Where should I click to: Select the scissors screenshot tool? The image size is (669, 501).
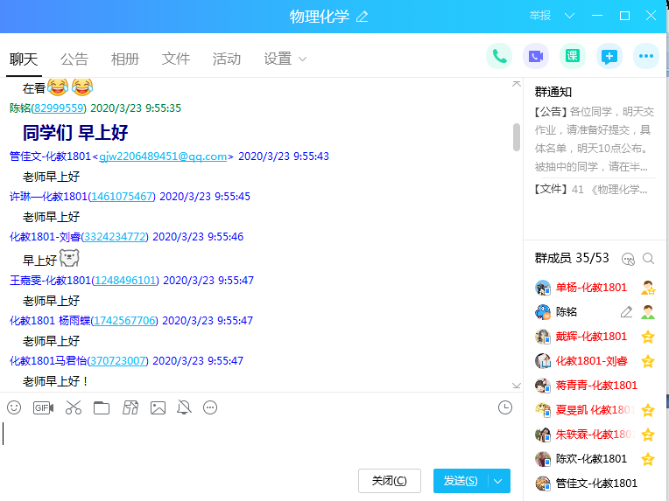(73, 407)
